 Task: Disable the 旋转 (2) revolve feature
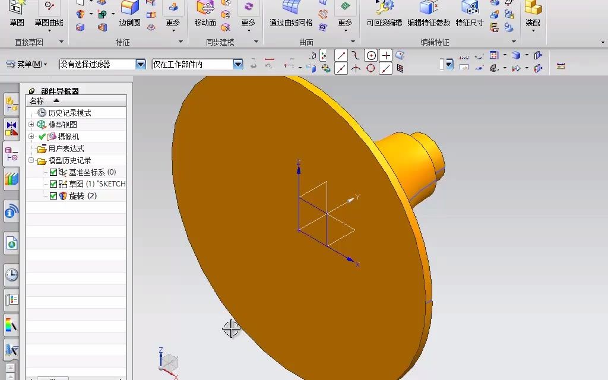[x=52, y=195]
